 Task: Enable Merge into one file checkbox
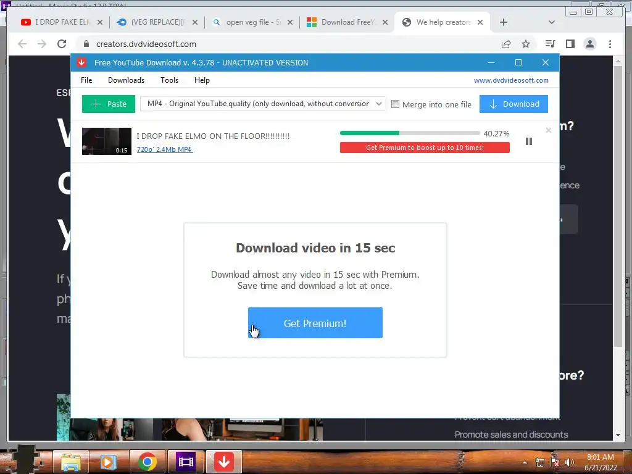point(396,104)
